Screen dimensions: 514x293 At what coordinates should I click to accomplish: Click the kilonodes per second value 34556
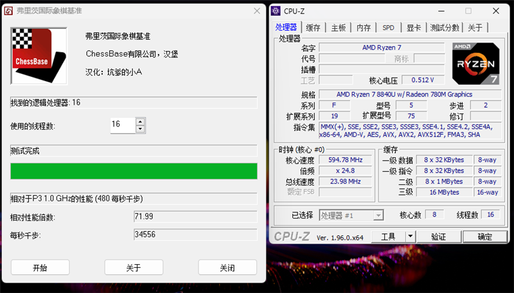[195, 235]
